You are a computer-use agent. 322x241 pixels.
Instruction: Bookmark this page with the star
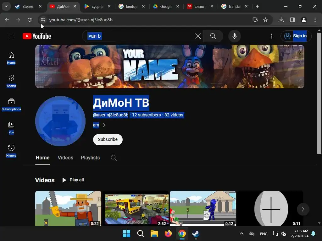[x=265, y=20]
